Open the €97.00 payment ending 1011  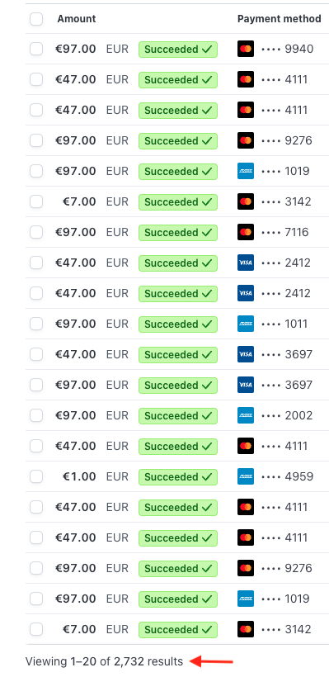coord(176,324)
